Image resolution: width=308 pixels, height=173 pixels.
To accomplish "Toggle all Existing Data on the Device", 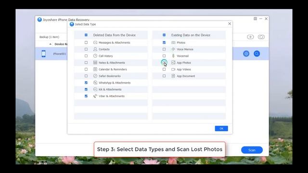I will coord(164,35).
